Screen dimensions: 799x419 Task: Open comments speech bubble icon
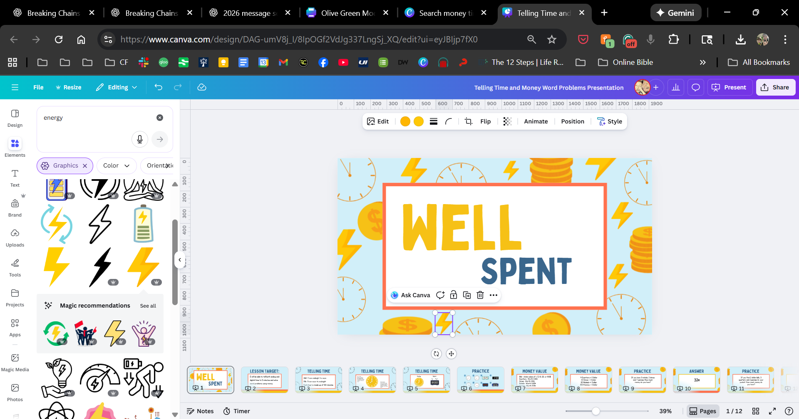tap(696, 87)
